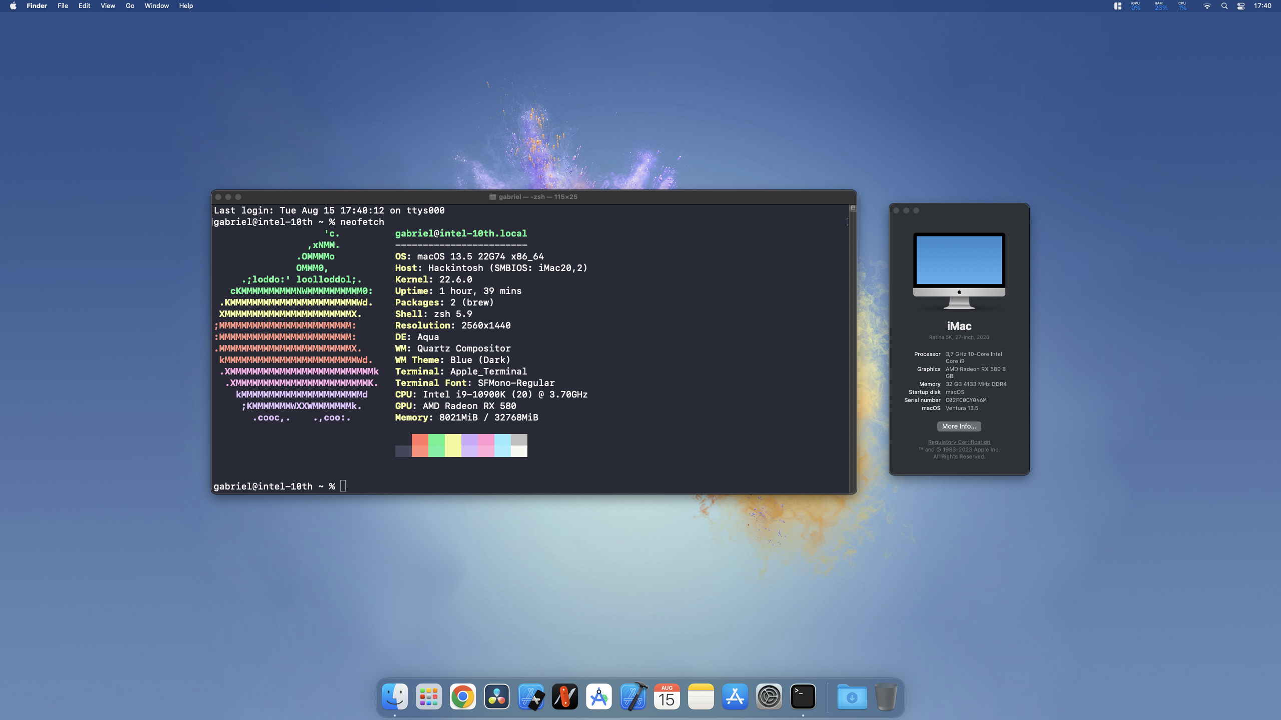Open Xcode from the Dock
The image size is (1281, 720).
click(x=633, y=696)
